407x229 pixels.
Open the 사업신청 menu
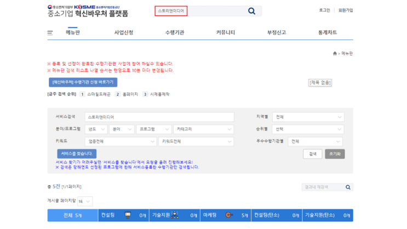pos(124,32)
